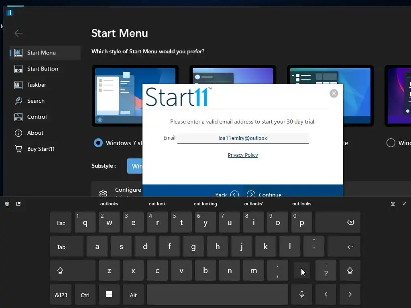Go back with the left arrow
This screenshot has width=411, height=308.
pos(18,33)
